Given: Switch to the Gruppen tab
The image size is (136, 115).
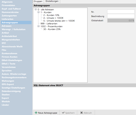Looking at the screenshot, I should pos(38,1).
